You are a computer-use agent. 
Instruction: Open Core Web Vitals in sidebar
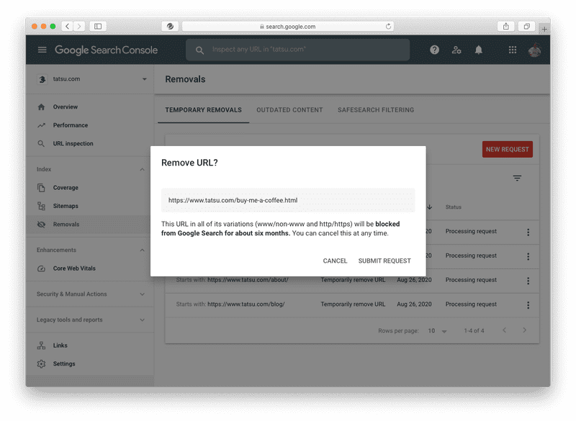74,268
